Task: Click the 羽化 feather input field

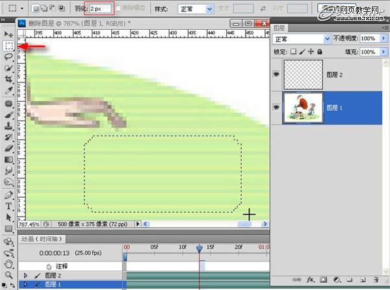Action: click(100, 10)
